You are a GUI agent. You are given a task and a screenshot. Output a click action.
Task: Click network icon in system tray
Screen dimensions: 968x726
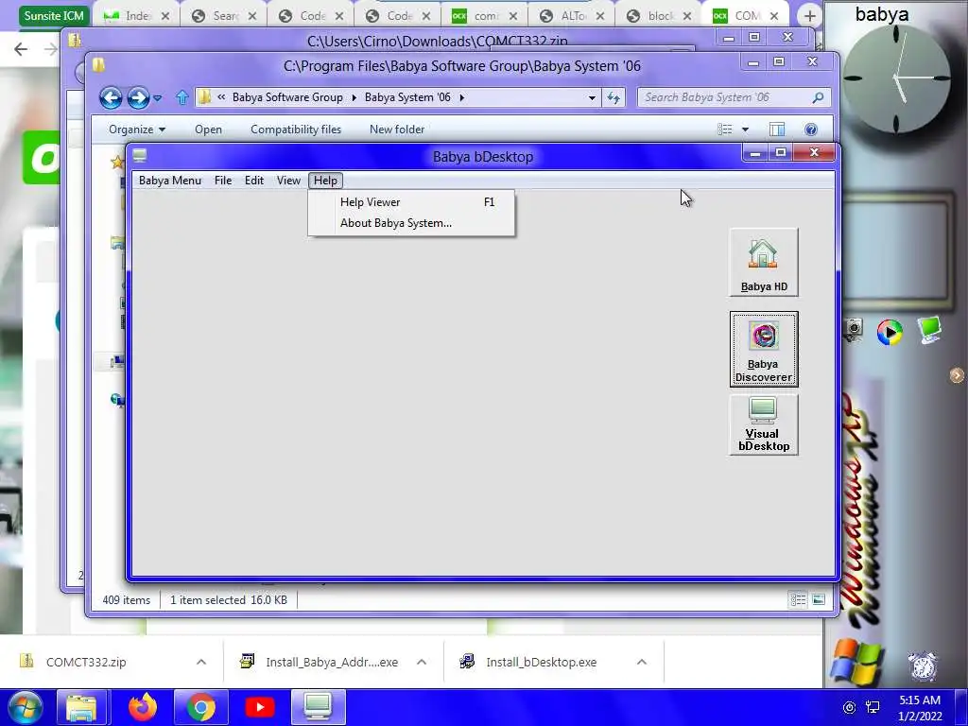(873, 707)
